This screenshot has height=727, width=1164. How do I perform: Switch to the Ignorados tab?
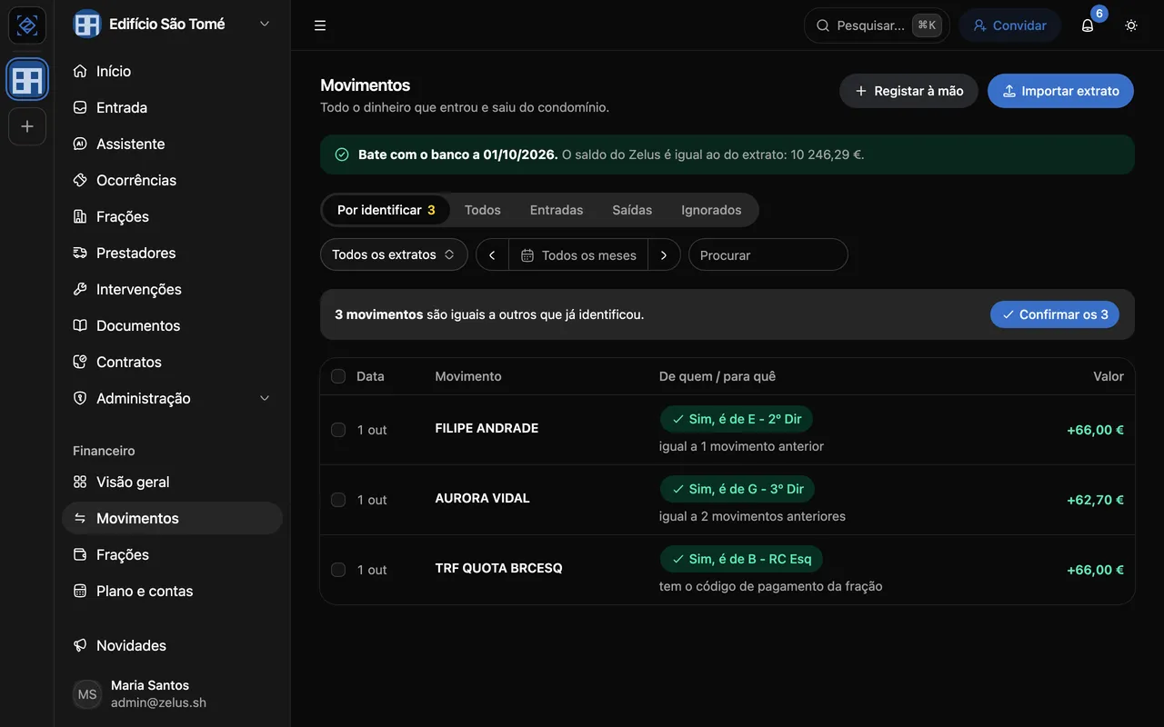click(711, 210)
